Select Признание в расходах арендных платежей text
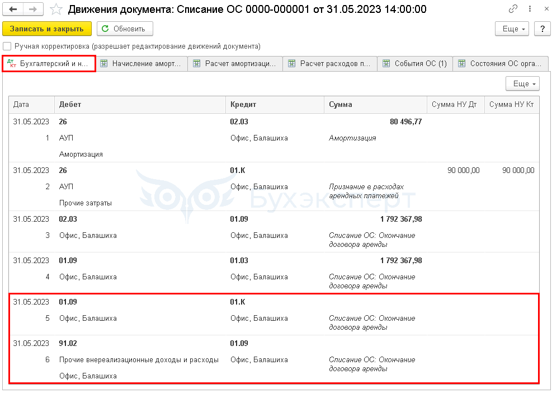This screenshot has width=552, height=393. click(x=366, y=191)
